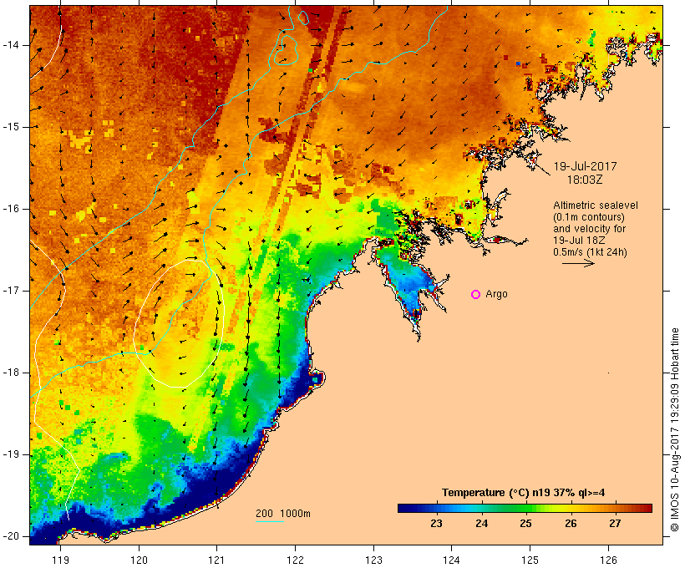This screenshot has height=568, width=685.
Task: Click the 'Argo' label text
Action: 496,294
